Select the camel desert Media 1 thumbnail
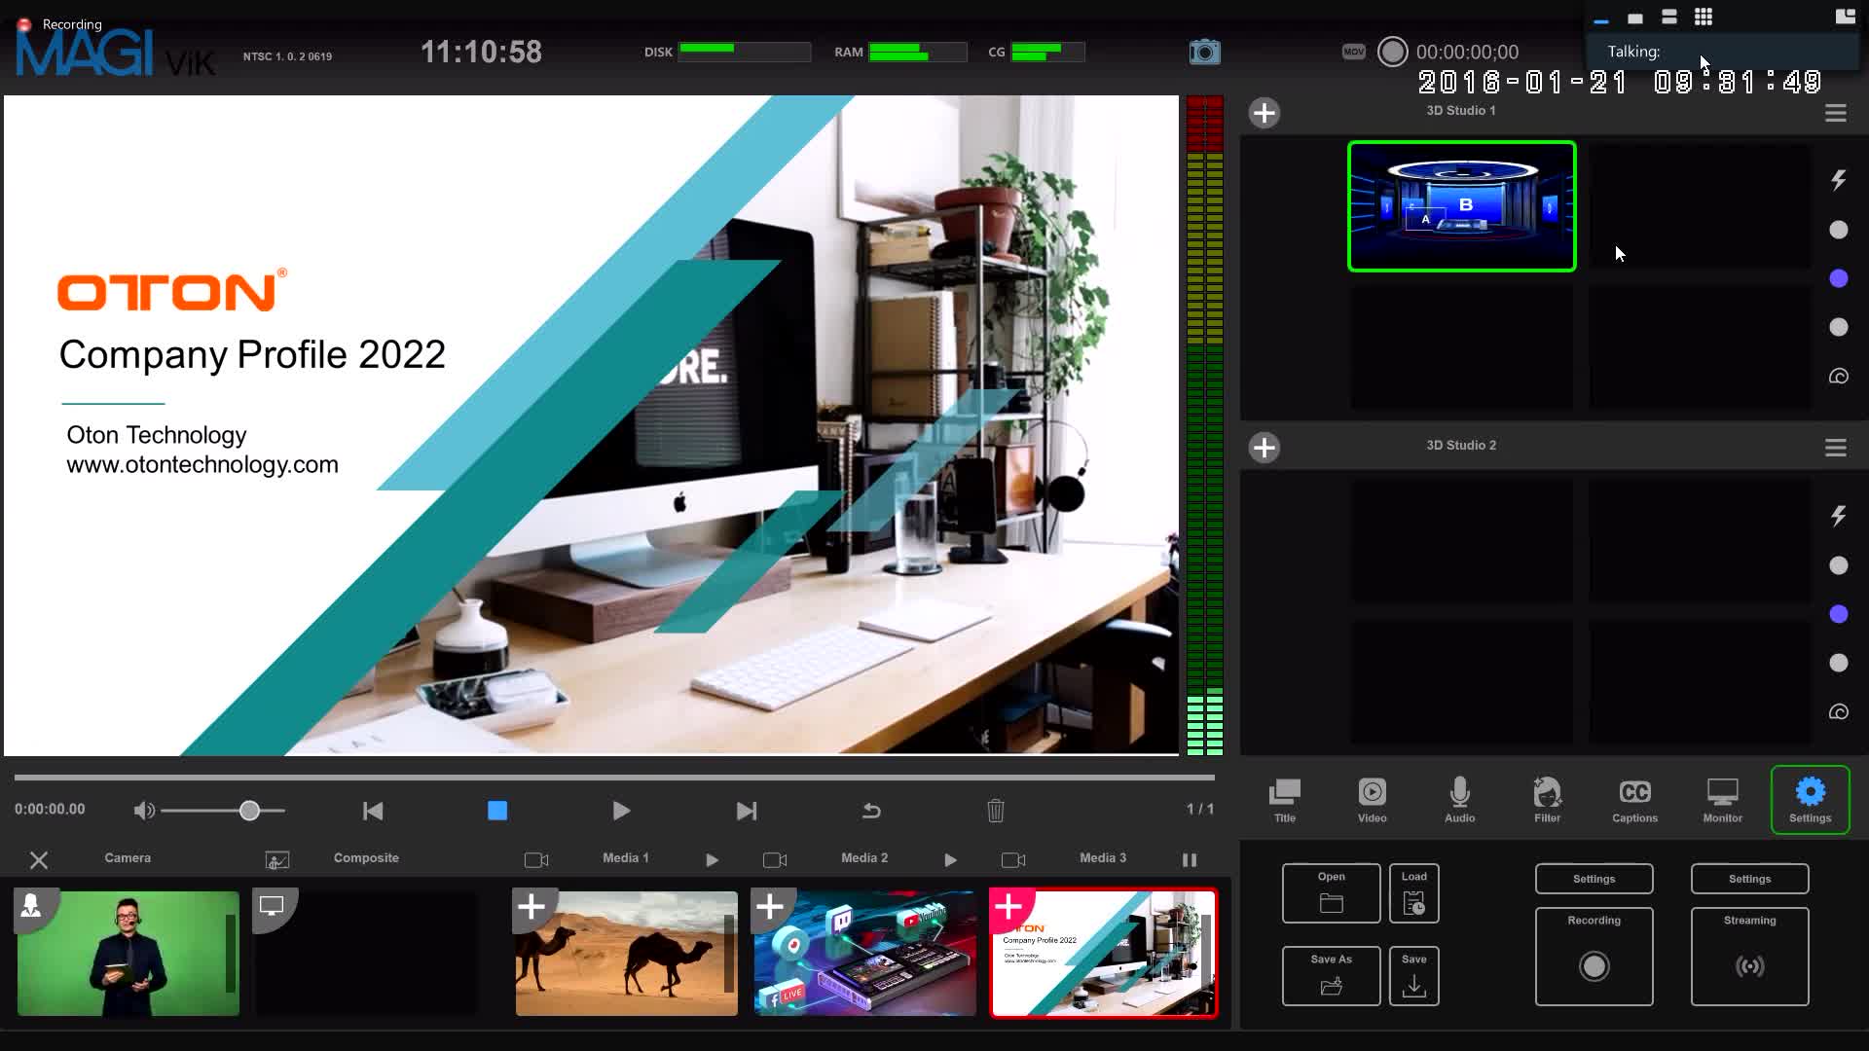Screen dimensions: 1869x1051 pyautogui.click(x=626, y=954)
